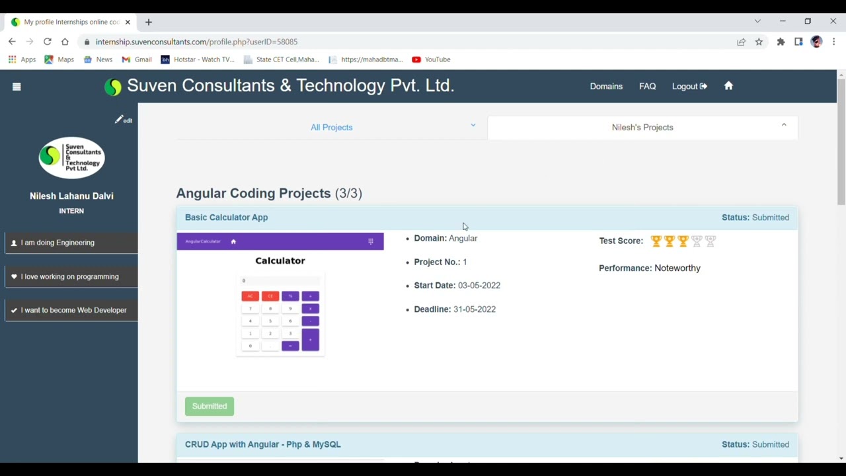Open the FAQ menu item
Screen dimensions: 846x476
tap(647, 86)
